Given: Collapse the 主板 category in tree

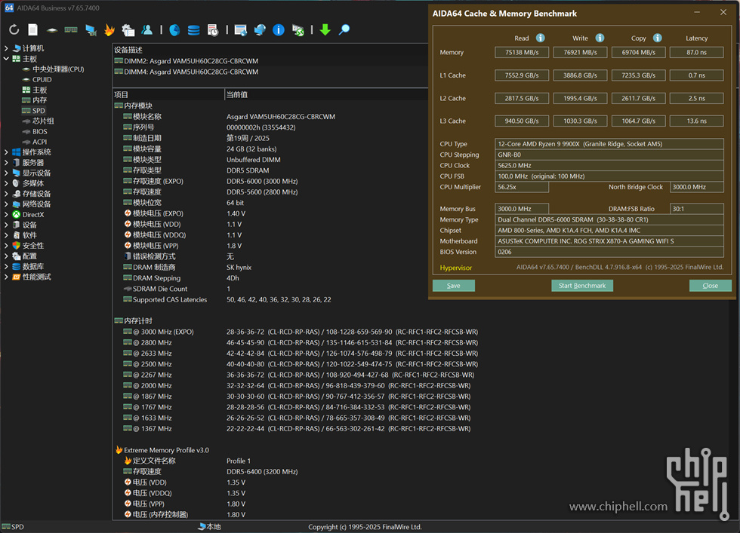Looking at the screenshot, I should [x=6, y=59].
